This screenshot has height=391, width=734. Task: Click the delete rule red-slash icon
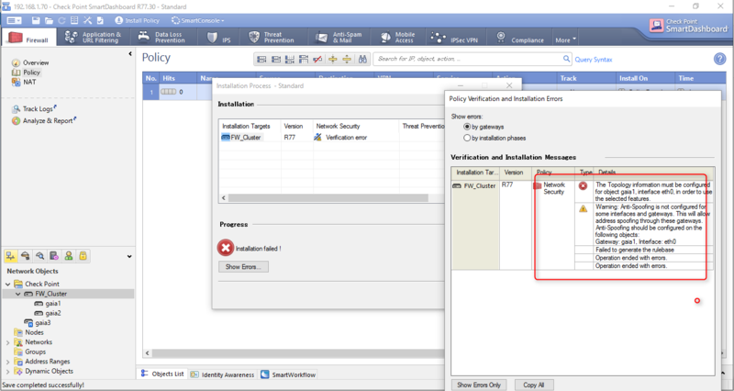[317, 59]
